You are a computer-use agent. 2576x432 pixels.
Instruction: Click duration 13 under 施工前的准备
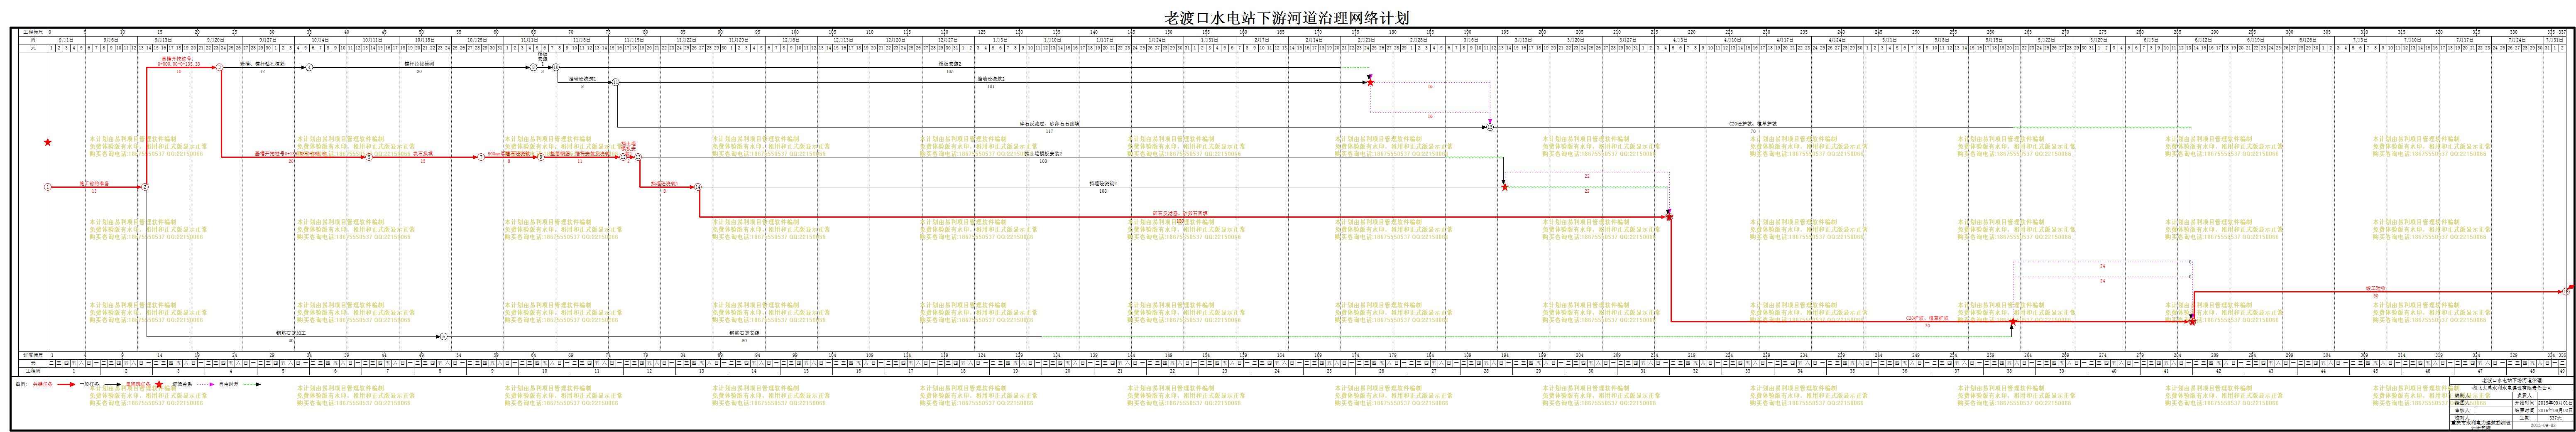(x=94, y=191)
